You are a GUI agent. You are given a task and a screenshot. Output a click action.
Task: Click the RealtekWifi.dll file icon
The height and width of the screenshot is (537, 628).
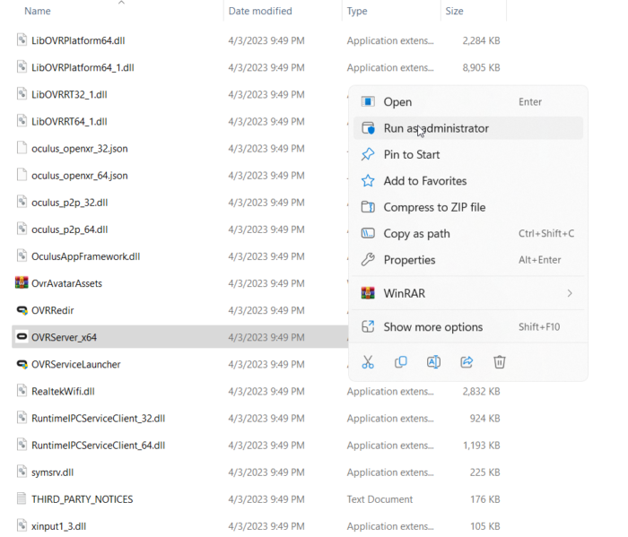[22, 391]
